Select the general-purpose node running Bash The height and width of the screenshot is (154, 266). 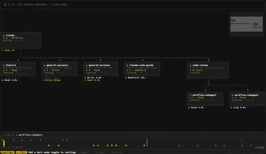101,69
